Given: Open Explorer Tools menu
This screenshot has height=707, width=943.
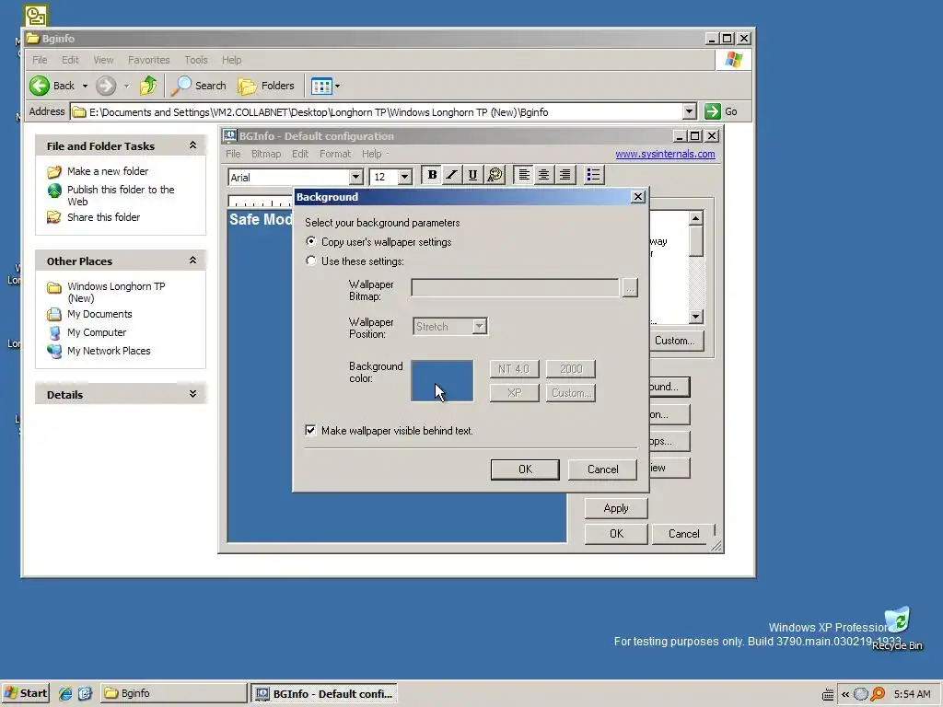Looking at the screenshot, I should [196, 60].
